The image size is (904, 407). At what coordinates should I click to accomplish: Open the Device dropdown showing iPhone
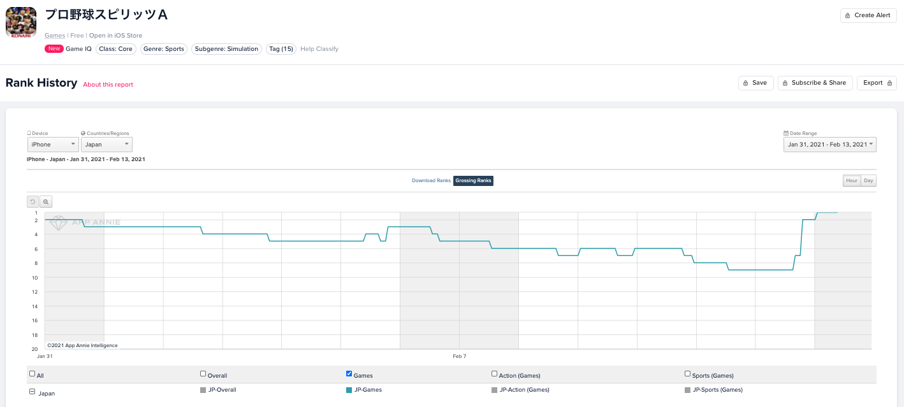coord(53,145)
